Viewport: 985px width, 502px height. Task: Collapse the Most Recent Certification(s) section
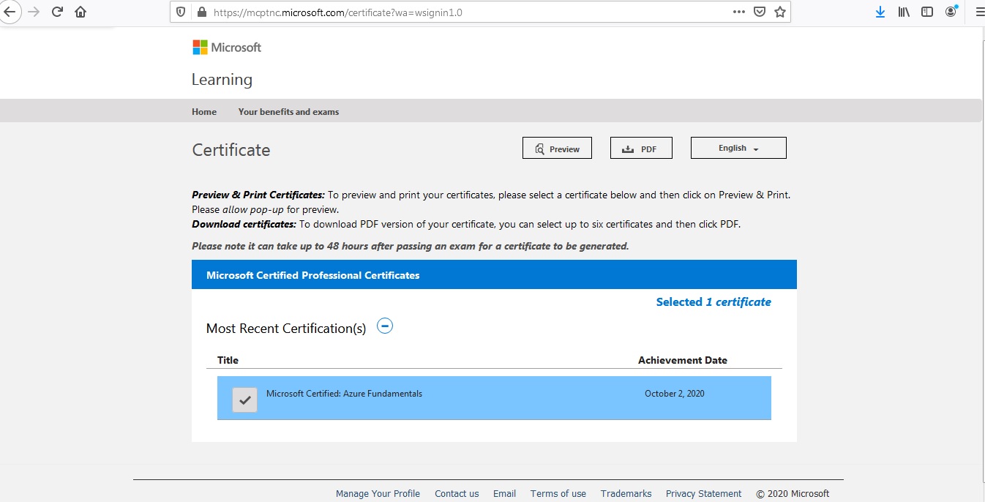coord(385,325)
